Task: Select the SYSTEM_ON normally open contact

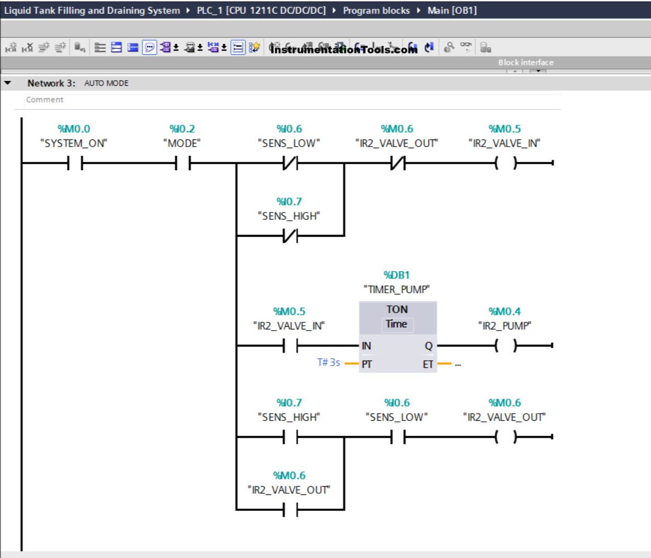Action: point(74,163)
